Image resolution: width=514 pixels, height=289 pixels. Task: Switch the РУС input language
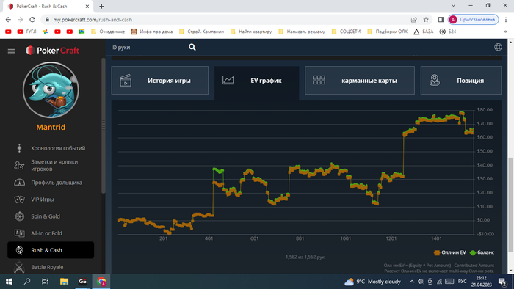point(462,282)
